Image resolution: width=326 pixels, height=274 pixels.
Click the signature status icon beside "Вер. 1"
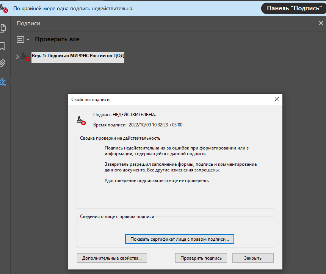[x=25, y=56]
